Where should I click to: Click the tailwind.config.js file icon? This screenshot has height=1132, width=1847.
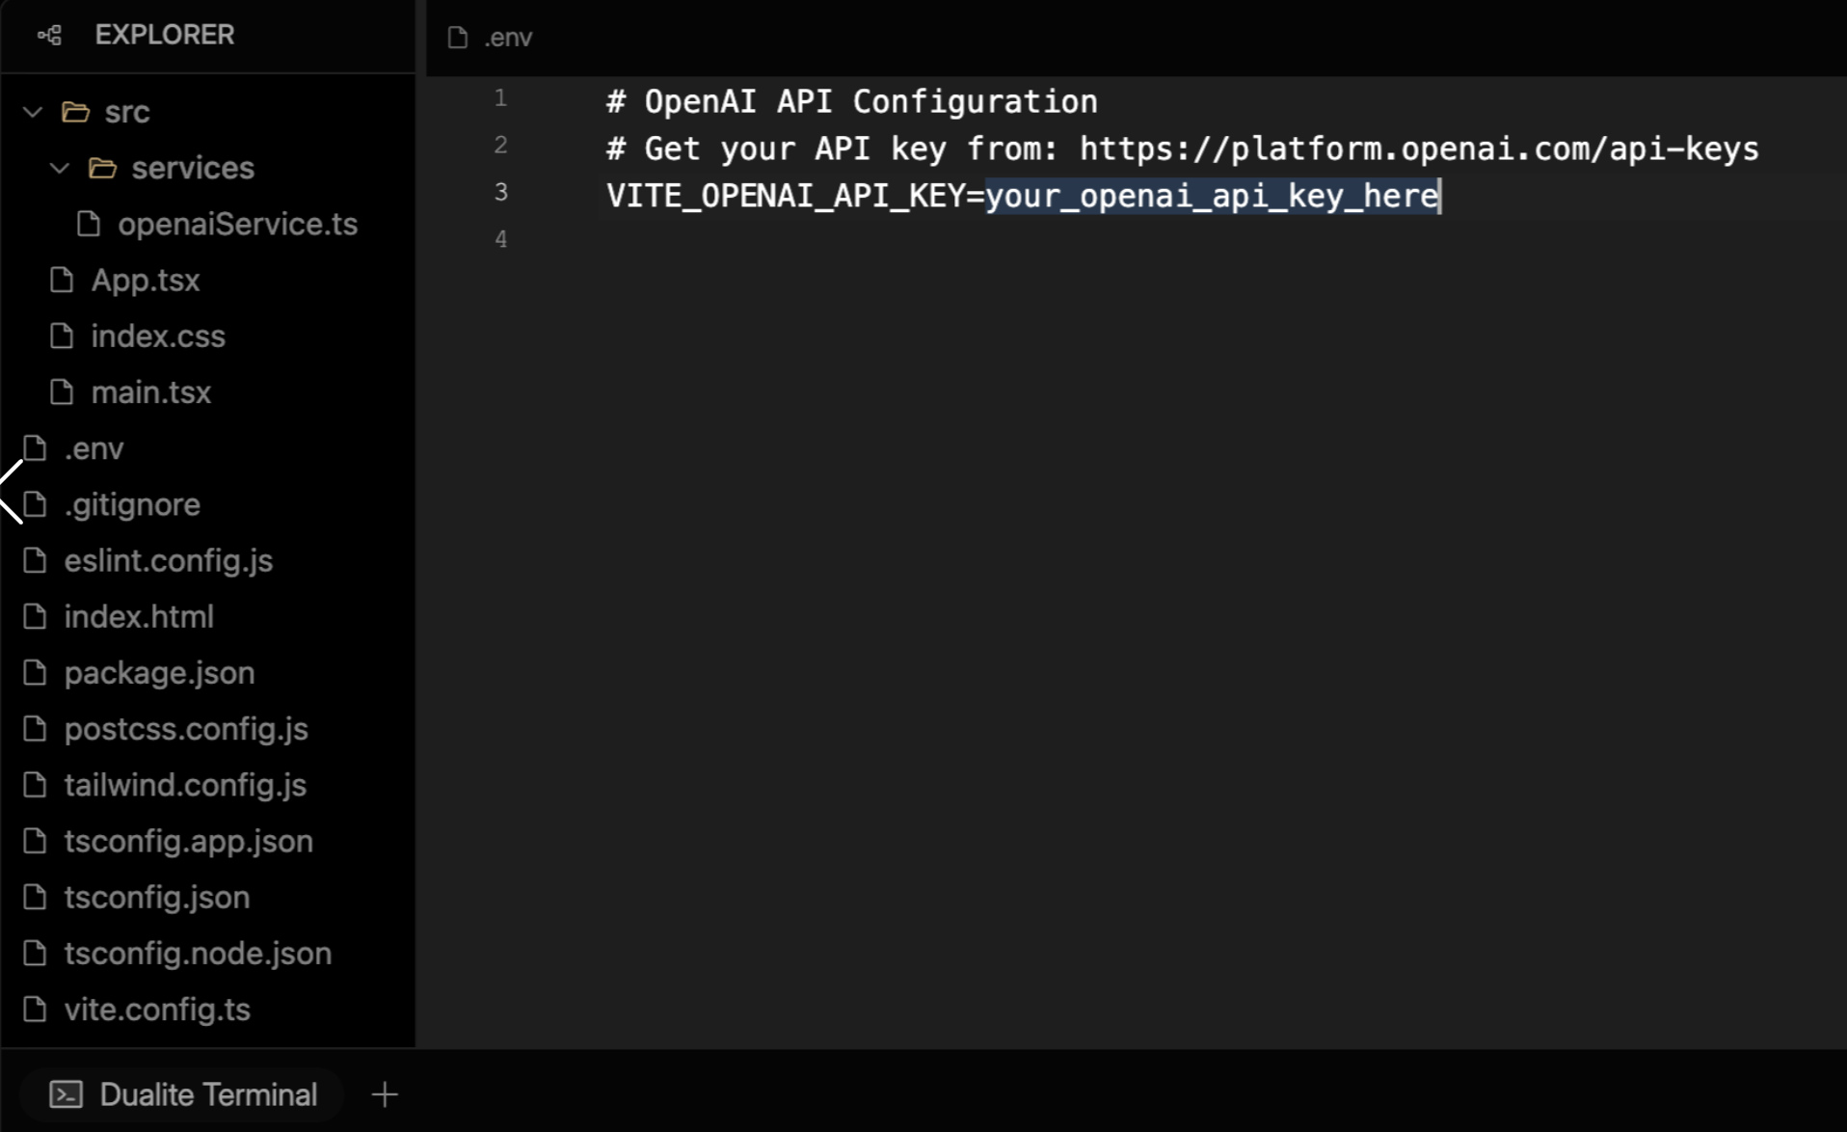35,785
